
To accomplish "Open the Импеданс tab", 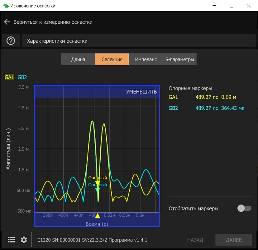I will coord(146,59).
